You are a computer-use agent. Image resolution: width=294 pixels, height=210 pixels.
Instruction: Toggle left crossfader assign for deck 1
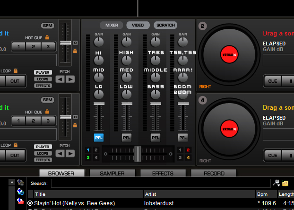tap(88, 150)
